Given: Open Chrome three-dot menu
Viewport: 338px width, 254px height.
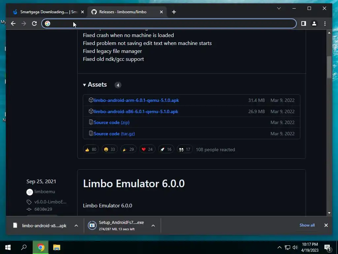Looking at the screenshot, I should click(325, 23).
